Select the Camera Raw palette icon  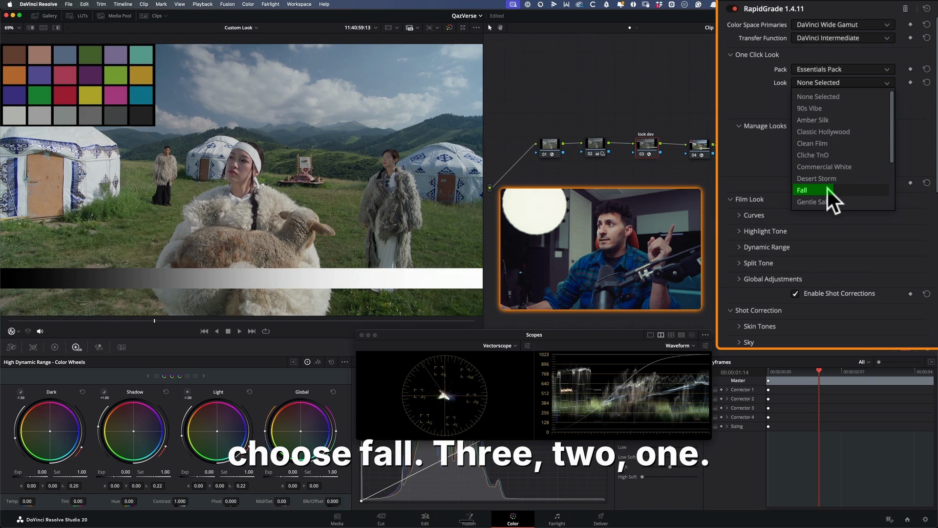[11, 347]
